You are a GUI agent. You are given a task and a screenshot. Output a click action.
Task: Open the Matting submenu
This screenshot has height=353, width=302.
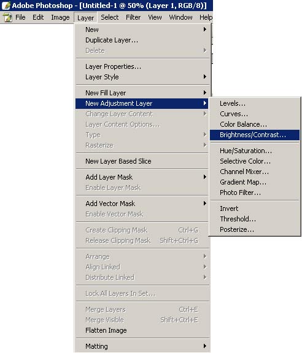[x=204, y=346]
